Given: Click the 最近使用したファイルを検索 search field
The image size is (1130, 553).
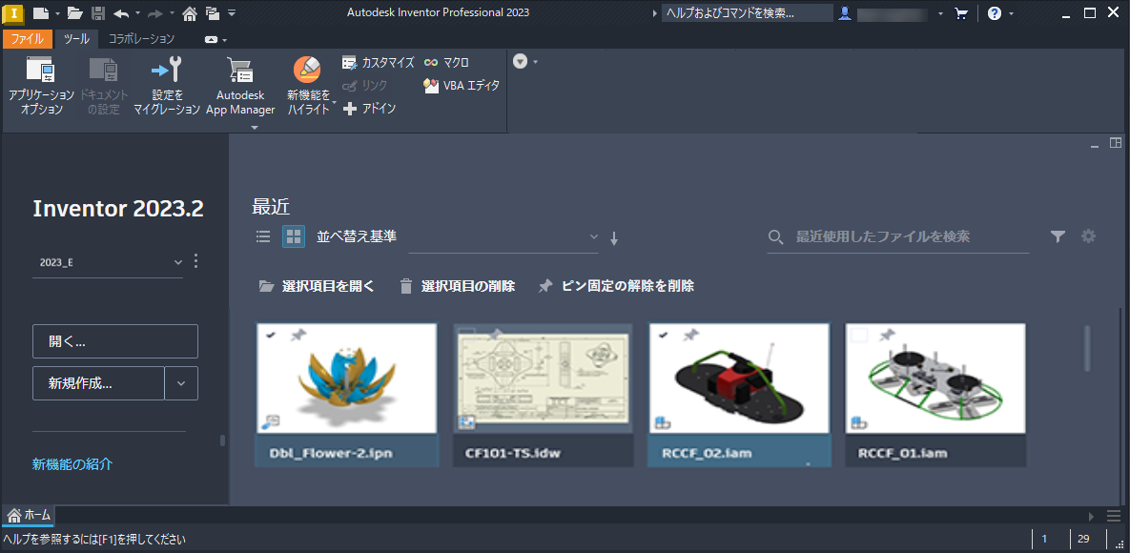Looking at the screenshot, I should (x=898, y=236).
